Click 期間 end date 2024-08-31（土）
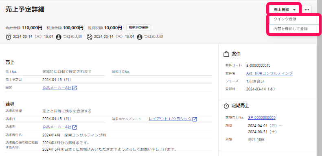322x156 pixels. pyautogui.click(x=263, y=132)
